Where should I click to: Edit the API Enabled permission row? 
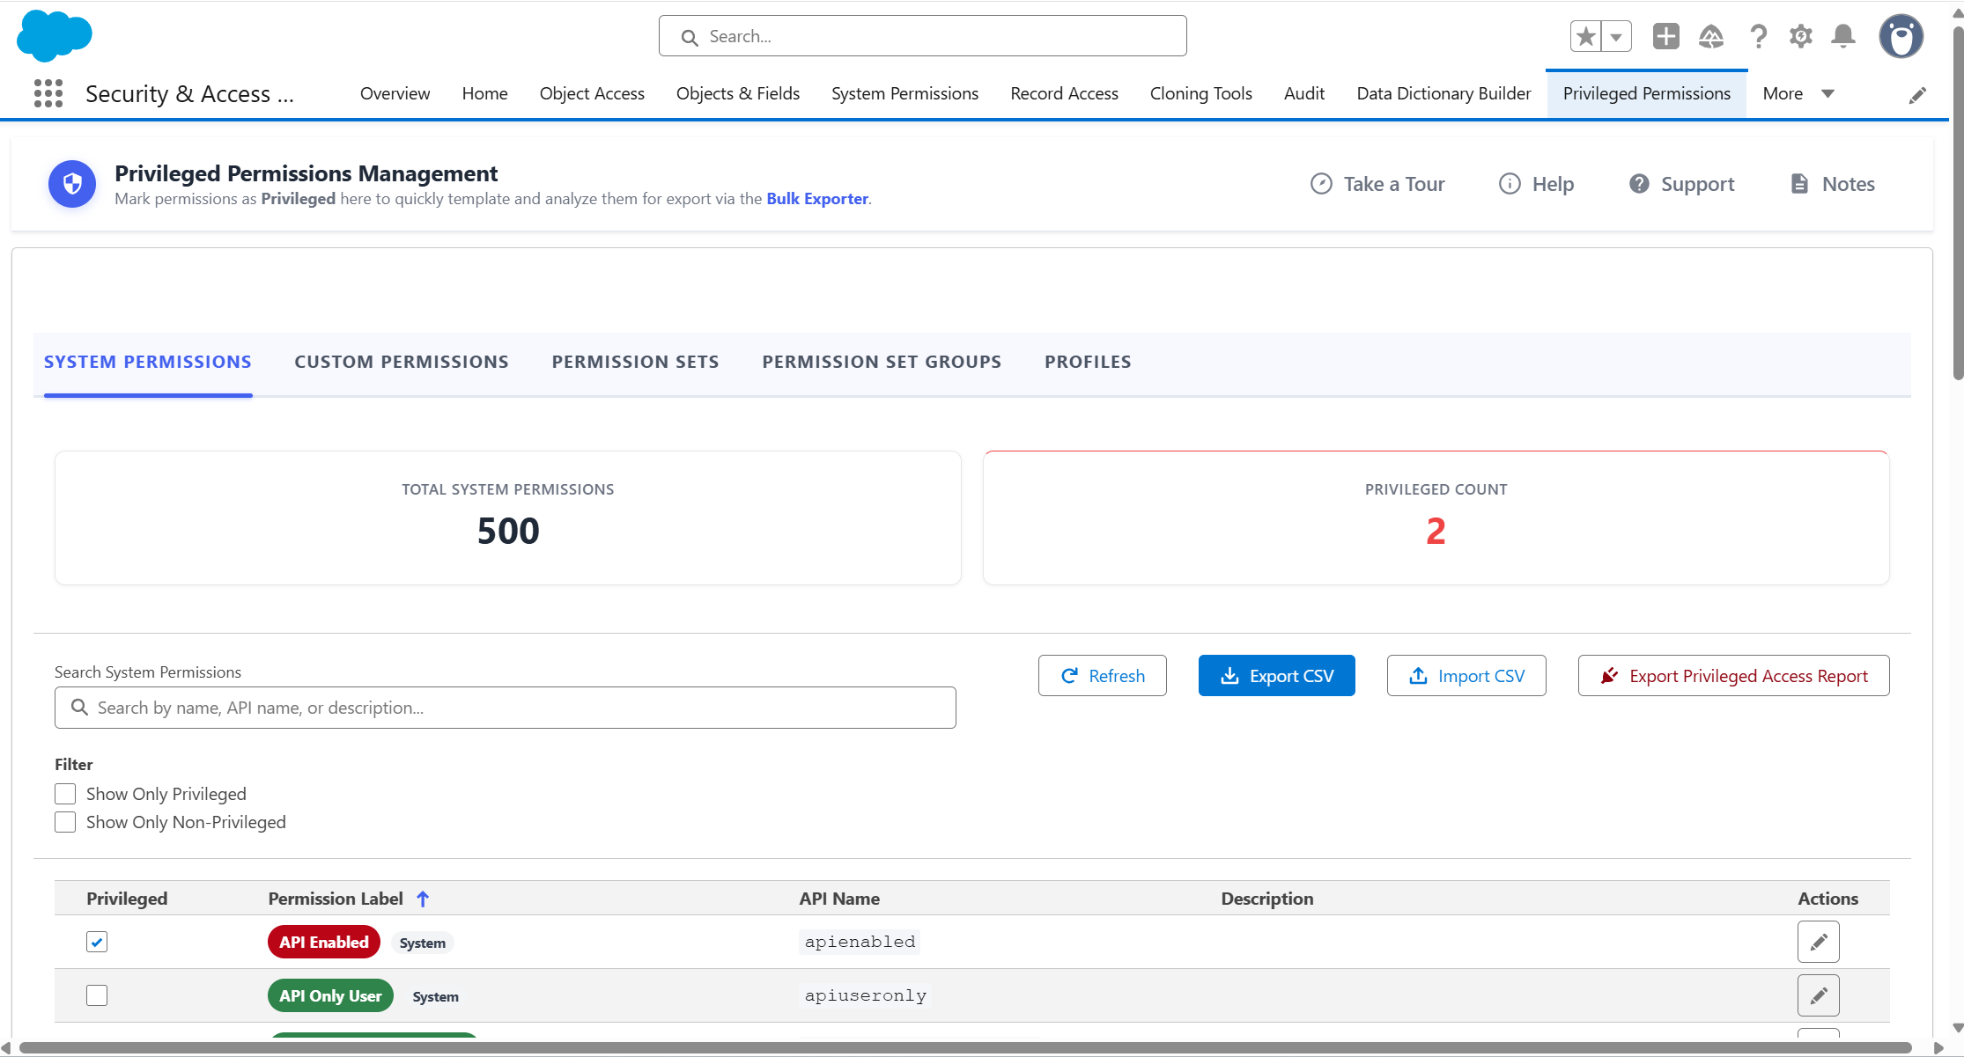1819,943
